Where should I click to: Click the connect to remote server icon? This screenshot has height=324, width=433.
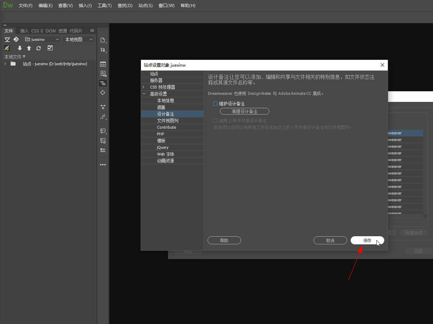[7, 39]
